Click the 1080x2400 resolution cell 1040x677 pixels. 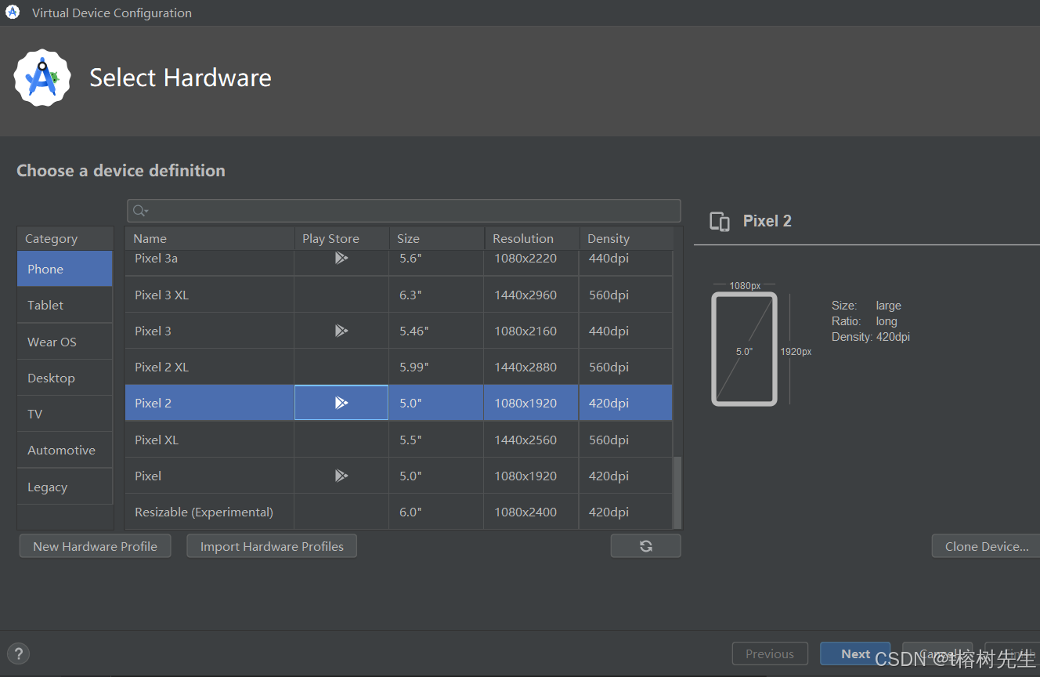531,512
